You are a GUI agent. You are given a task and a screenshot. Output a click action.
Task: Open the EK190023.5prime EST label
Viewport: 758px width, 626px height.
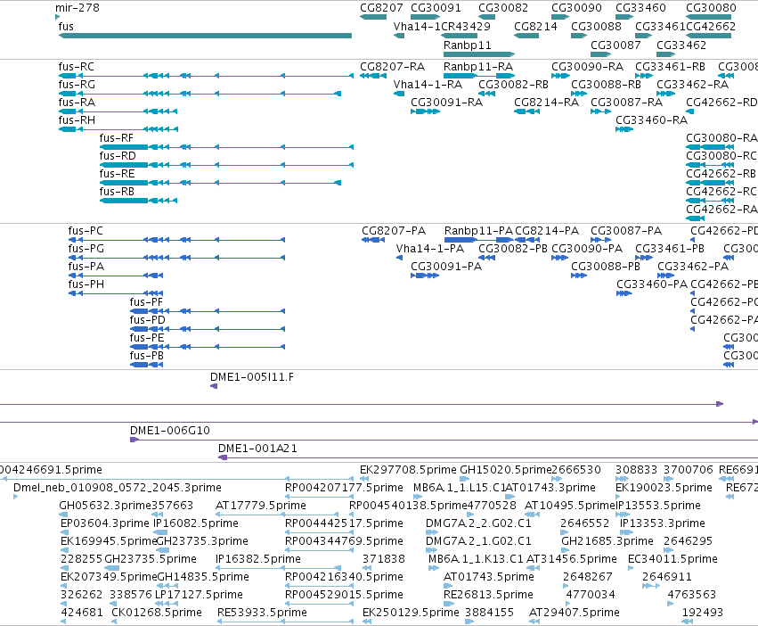[664, 488]
